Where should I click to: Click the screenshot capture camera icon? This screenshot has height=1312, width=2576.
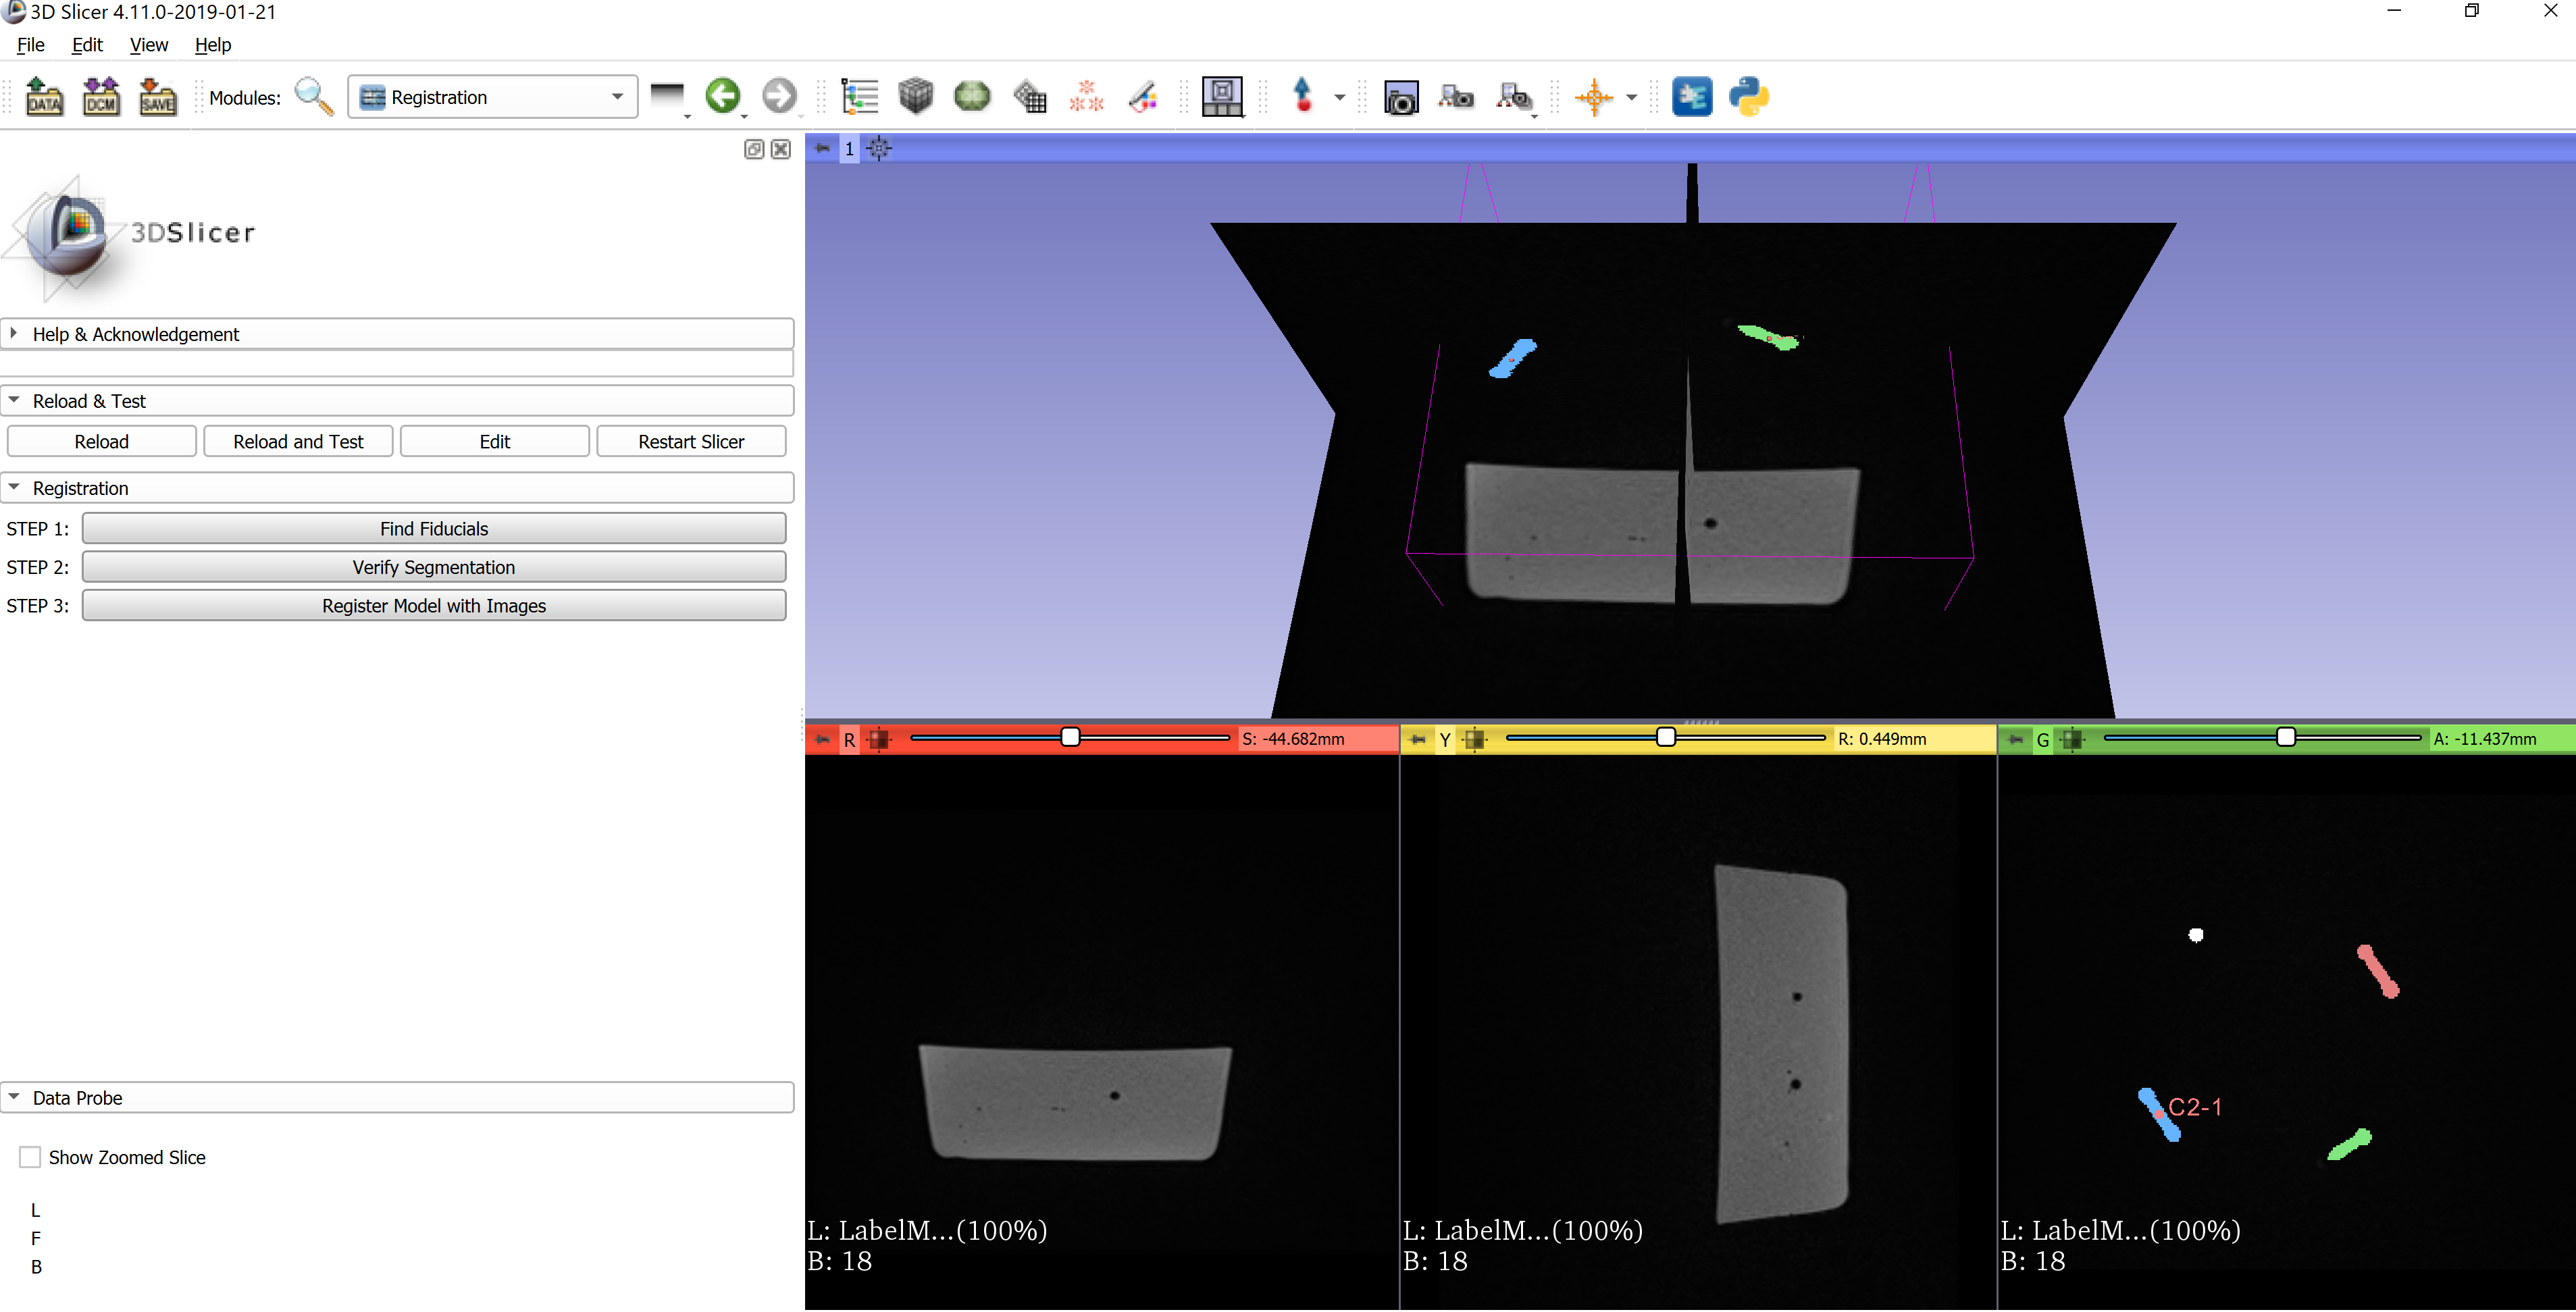click(x=1400, y=97)
